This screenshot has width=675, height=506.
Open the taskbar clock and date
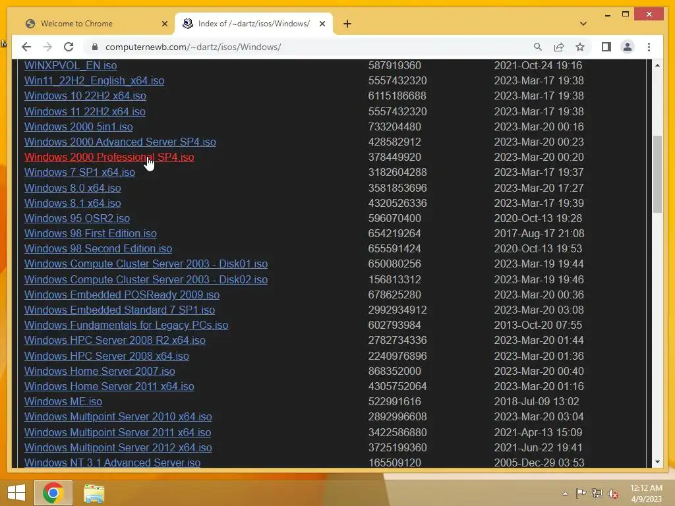pyautogui.click(x=646, y=493)
